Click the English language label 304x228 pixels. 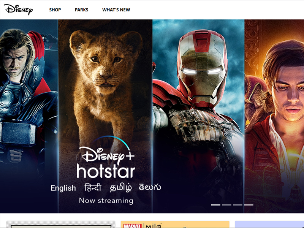63,188
